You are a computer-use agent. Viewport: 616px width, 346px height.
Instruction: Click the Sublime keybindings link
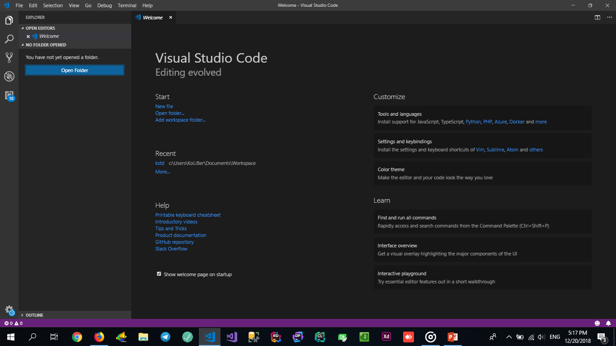(x=495, y=150)
